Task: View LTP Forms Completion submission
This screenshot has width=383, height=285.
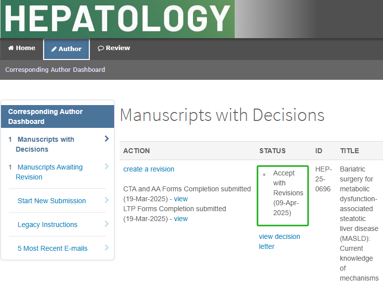Action: (x=181, y=219)
